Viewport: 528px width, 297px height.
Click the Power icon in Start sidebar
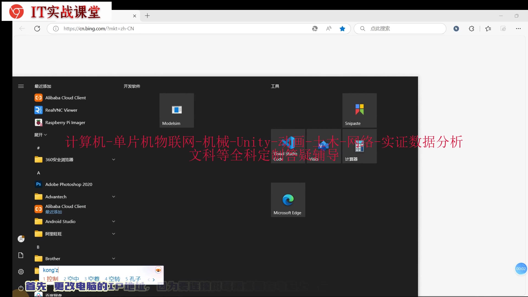click(21, 288)
